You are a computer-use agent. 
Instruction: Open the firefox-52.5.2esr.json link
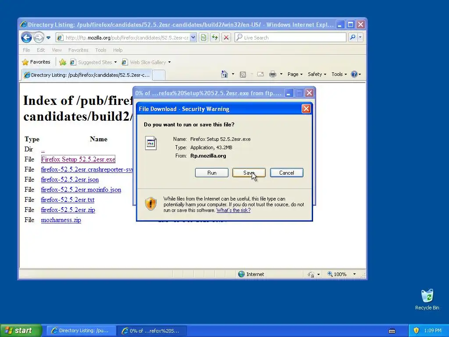pos(70,179)
